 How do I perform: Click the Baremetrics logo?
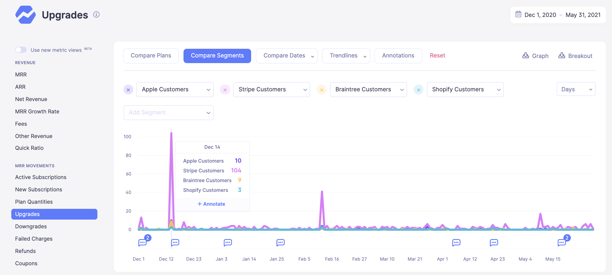25,15
